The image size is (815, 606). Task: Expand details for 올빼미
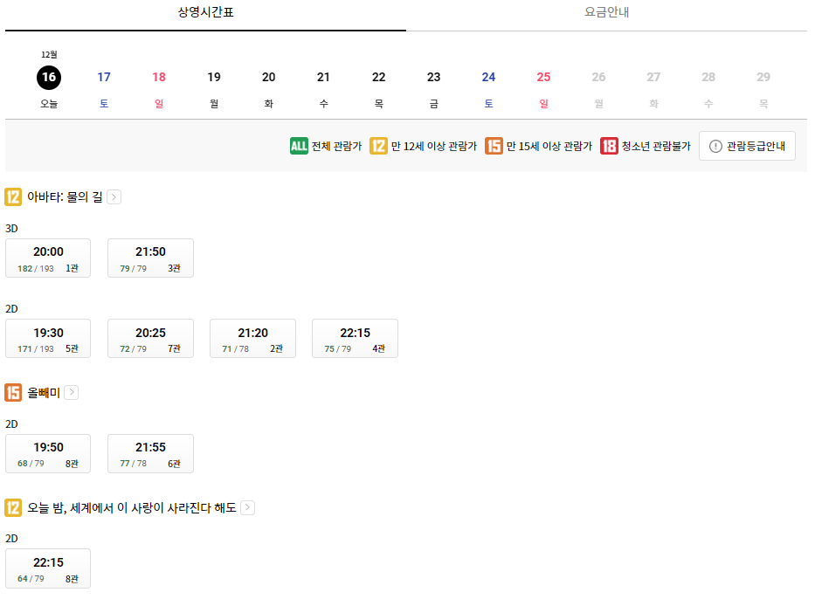point(70,392)
